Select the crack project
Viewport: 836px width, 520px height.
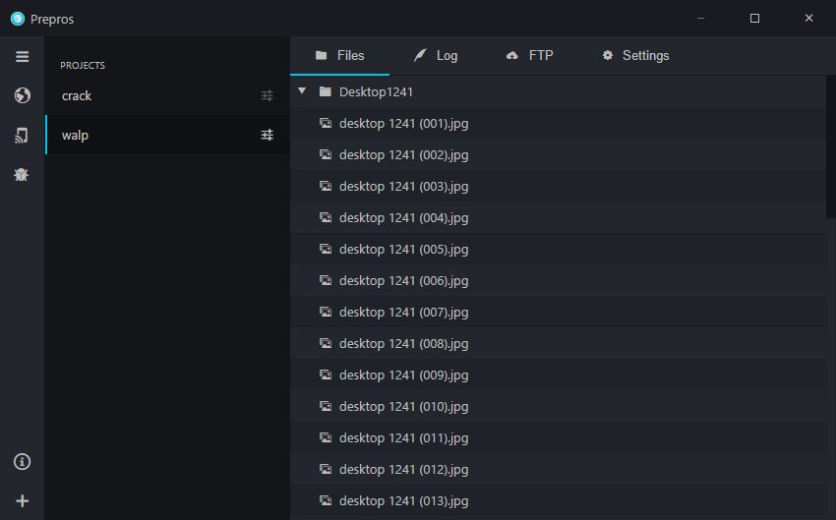pos(167,96)
